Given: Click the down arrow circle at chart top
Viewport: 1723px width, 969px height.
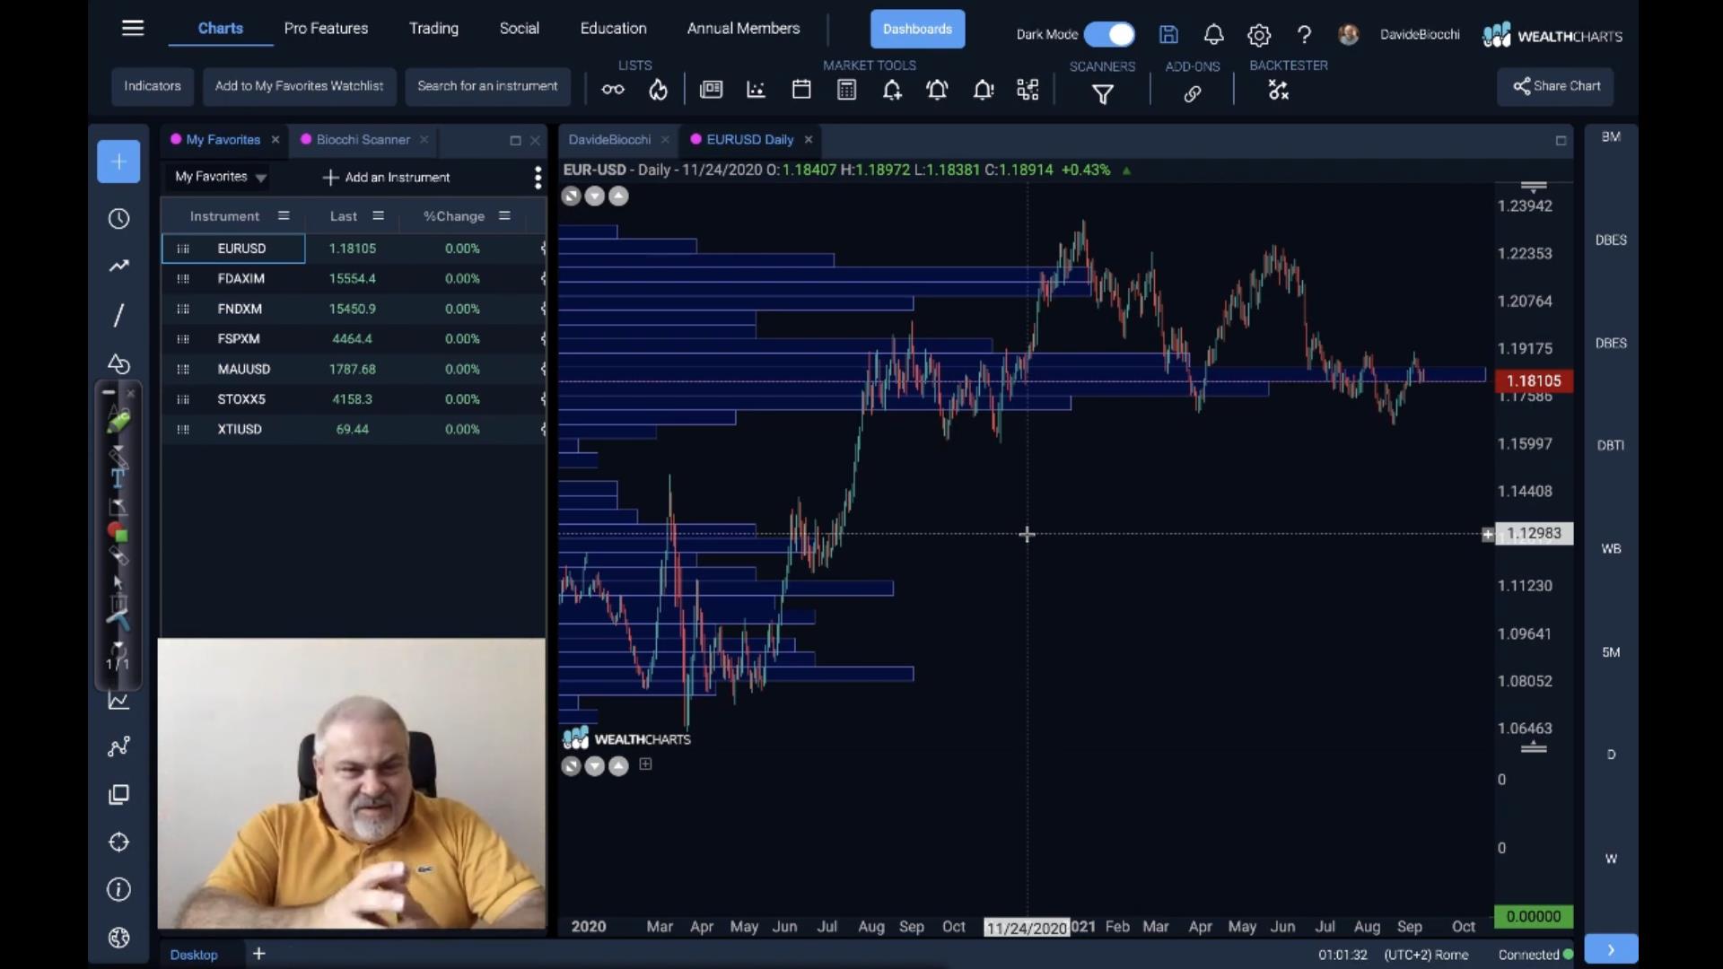Looking at the screenshot, I should (x=595, y=196).
